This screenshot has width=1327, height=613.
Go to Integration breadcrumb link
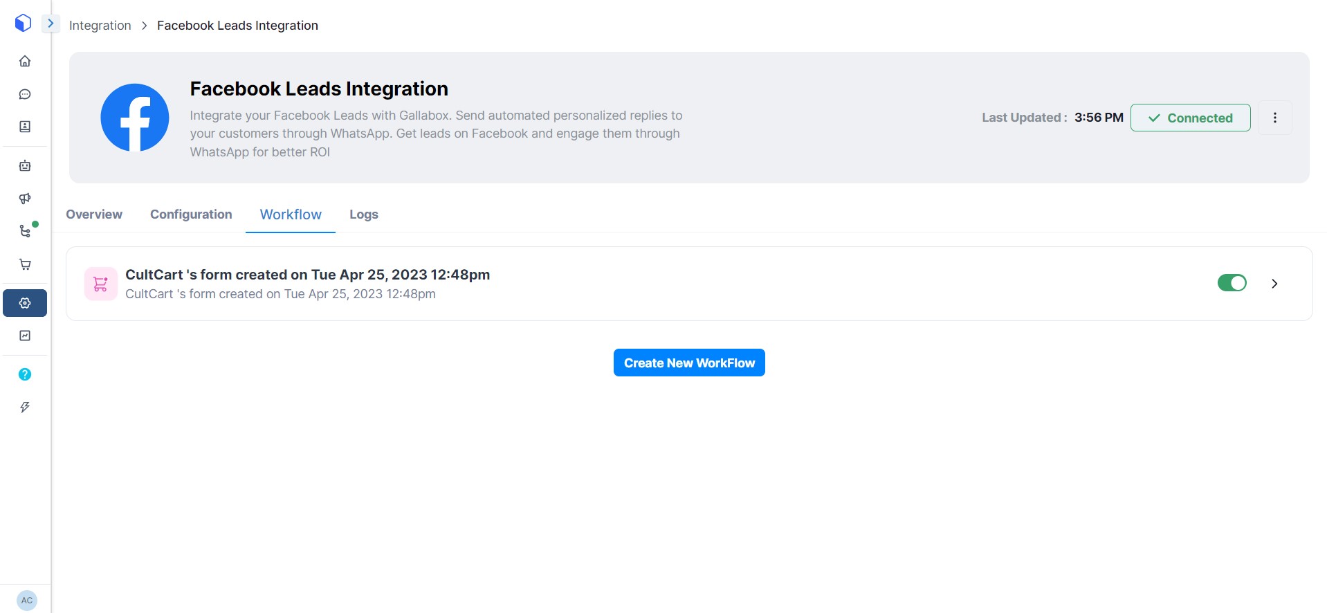pos(100,26)
